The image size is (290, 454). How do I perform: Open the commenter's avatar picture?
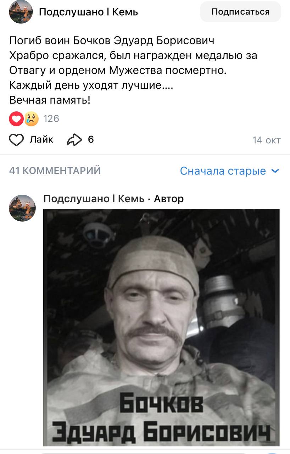click(22, 208)
